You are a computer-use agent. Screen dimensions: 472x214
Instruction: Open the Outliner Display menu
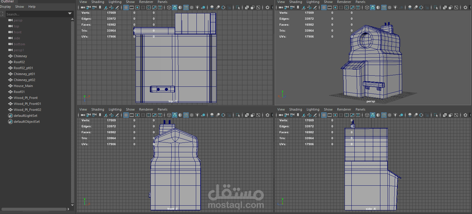coord(5,7)
